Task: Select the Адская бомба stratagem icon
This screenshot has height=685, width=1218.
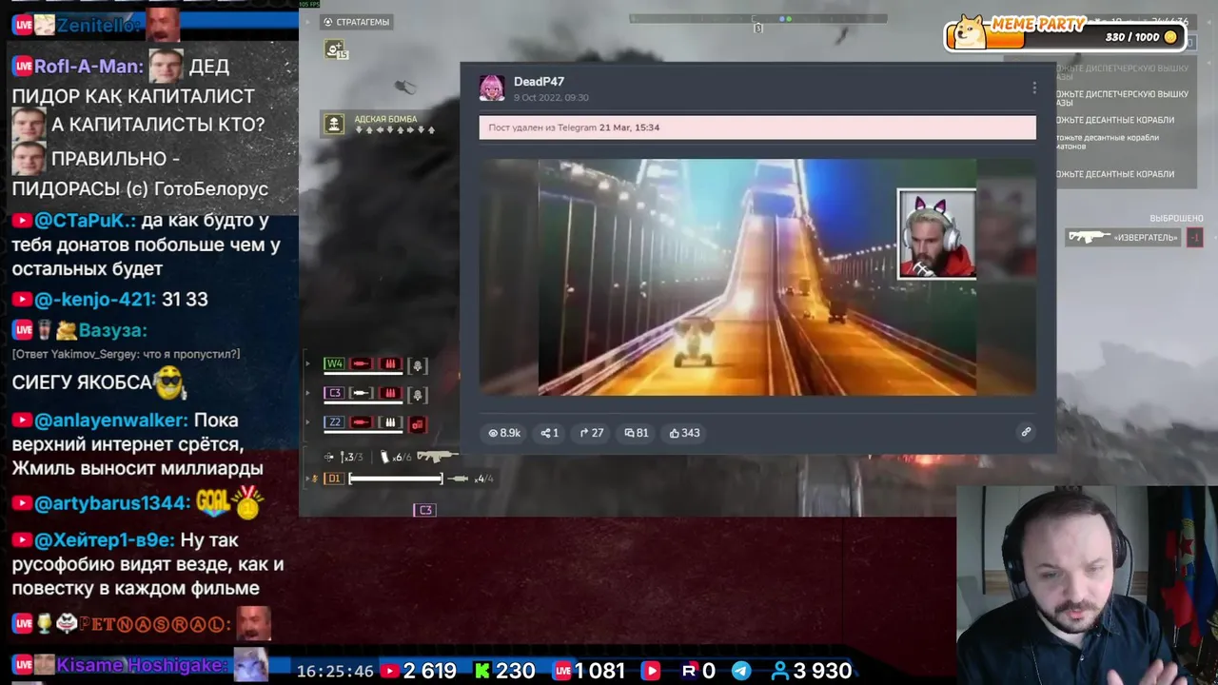Action: pos(333,124)
